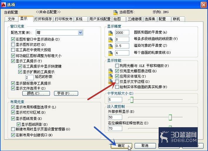Switch to the 联机 tab
208x151 pixels.
pos(178,19)
